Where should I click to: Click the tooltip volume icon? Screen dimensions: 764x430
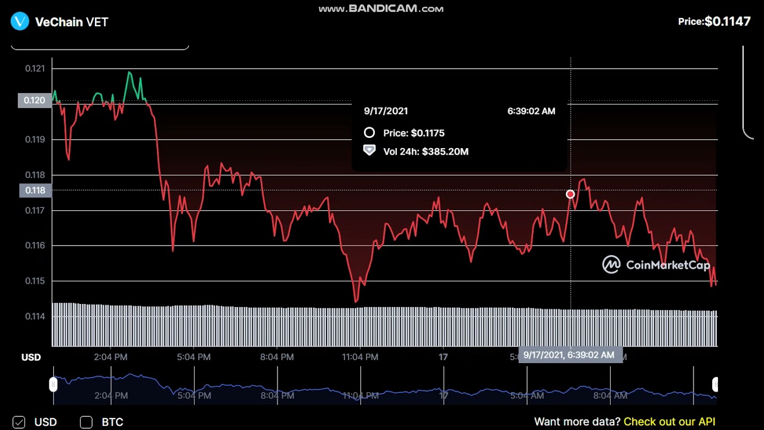[x=369, y=150]
